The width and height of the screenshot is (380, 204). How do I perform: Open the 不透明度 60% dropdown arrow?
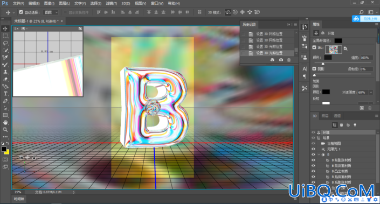371,93
